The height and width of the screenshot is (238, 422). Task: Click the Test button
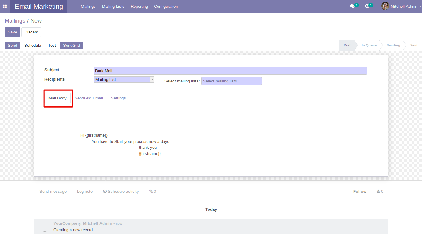point(52,46)
